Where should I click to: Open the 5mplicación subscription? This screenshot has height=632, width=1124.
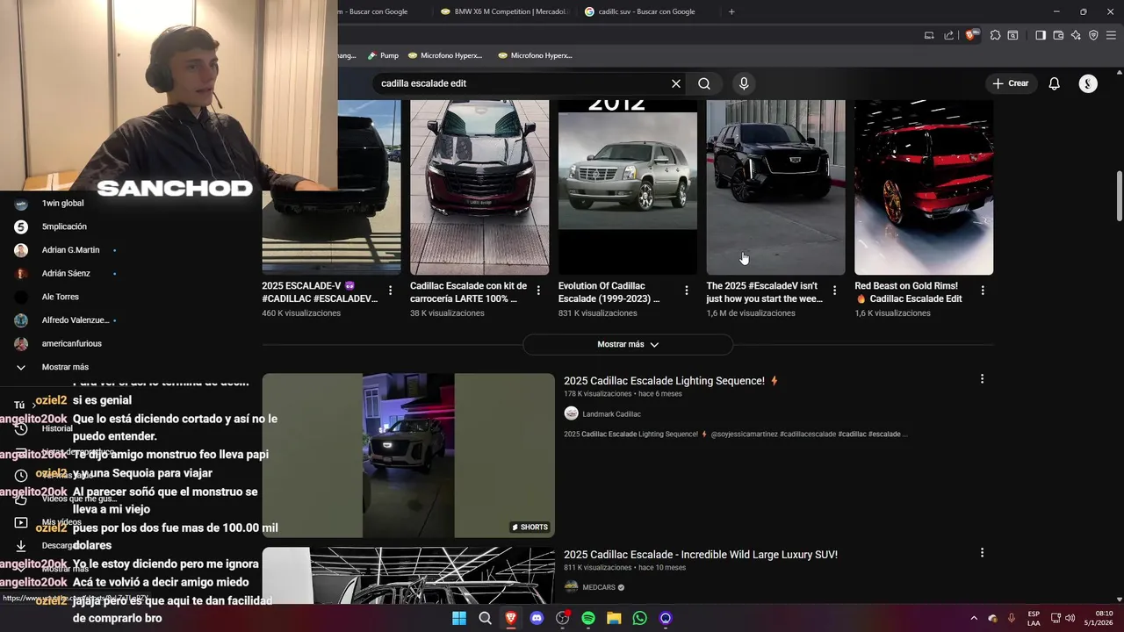pos(64,226)
